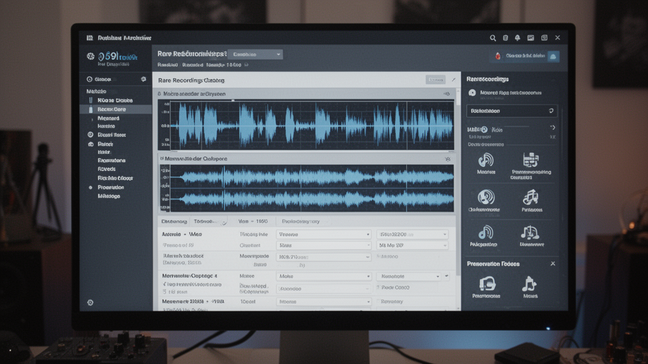The width and height of the screenshot is (648, 364).
Task: Close the Preservation Folders section
Action: (x=552, y=264)
